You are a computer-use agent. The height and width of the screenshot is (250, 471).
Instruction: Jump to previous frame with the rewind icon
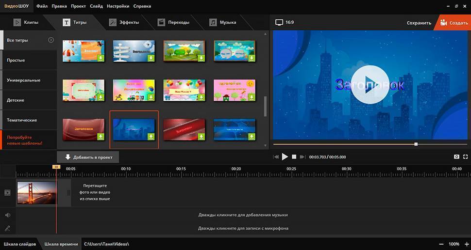tap(276, 157)
